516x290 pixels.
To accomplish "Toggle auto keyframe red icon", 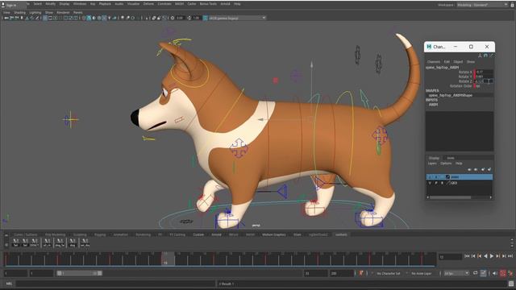I will tap(503, 273).
